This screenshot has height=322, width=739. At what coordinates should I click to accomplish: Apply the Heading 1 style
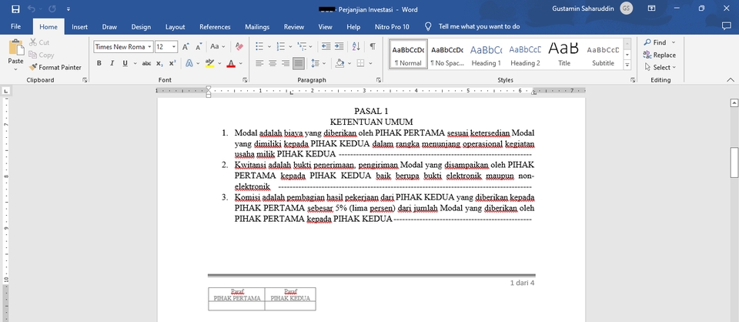[486, 55]
